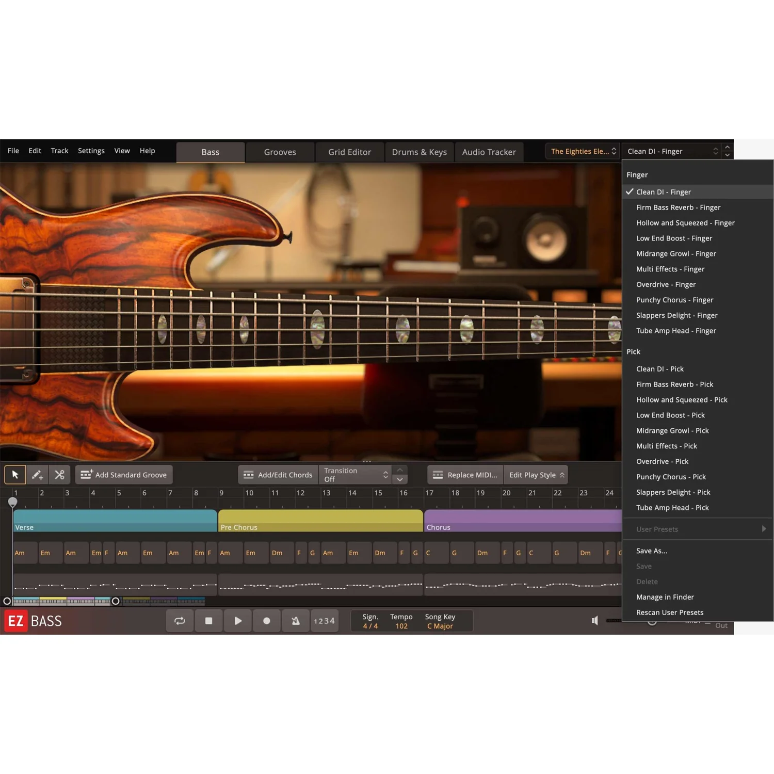
Task: Choose Multi Effects - Finger preset
Action: click(x=698, y=269)
